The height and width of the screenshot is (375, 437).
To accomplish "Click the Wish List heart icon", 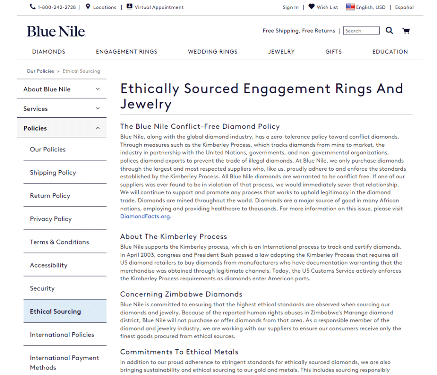I will click(312, 7).
